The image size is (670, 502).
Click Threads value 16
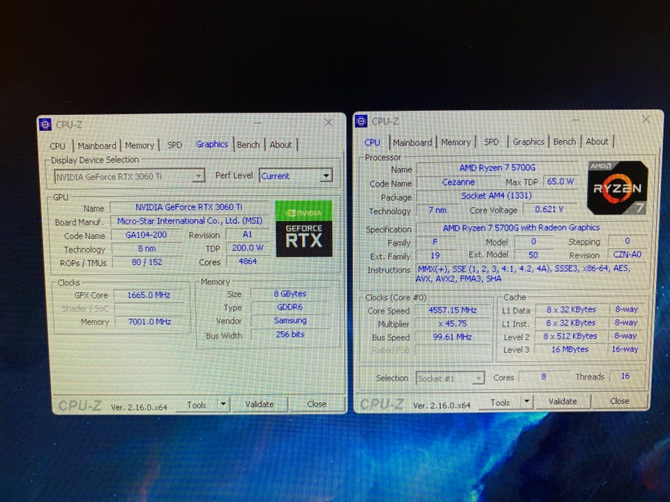625,376
